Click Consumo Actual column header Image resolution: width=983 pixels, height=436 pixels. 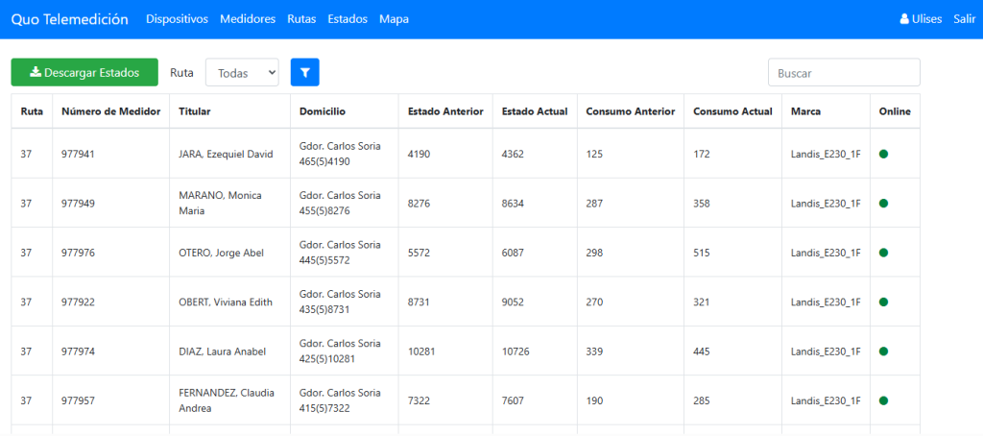pyautogui.click(x=732, y=111)
